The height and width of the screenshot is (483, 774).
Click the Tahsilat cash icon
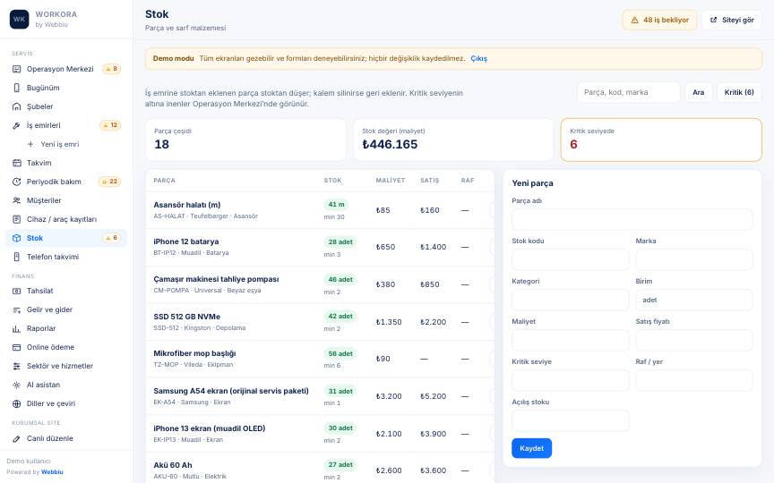click(16, 291)
